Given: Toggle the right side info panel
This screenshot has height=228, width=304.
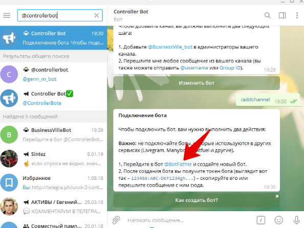Looking at the screenshot, I should 282,15.
